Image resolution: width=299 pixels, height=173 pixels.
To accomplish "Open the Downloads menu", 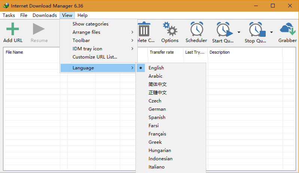I will (45, 15).
